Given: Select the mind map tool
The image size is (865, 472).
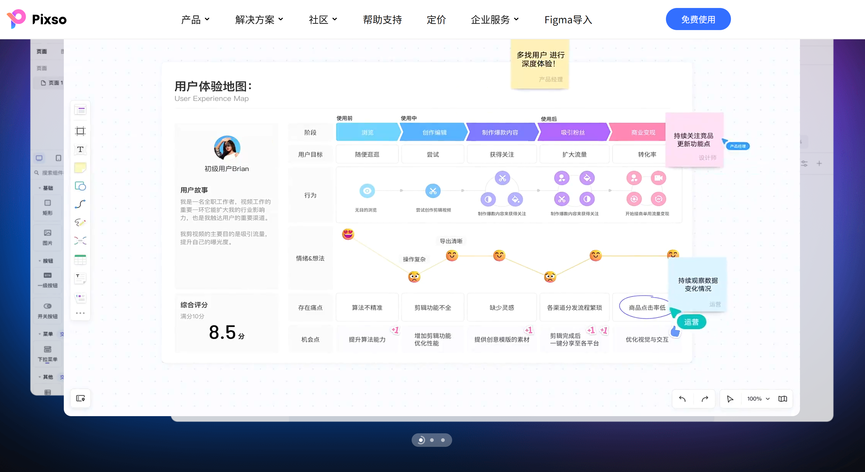Looking at the screenshot, I should 80,241.
